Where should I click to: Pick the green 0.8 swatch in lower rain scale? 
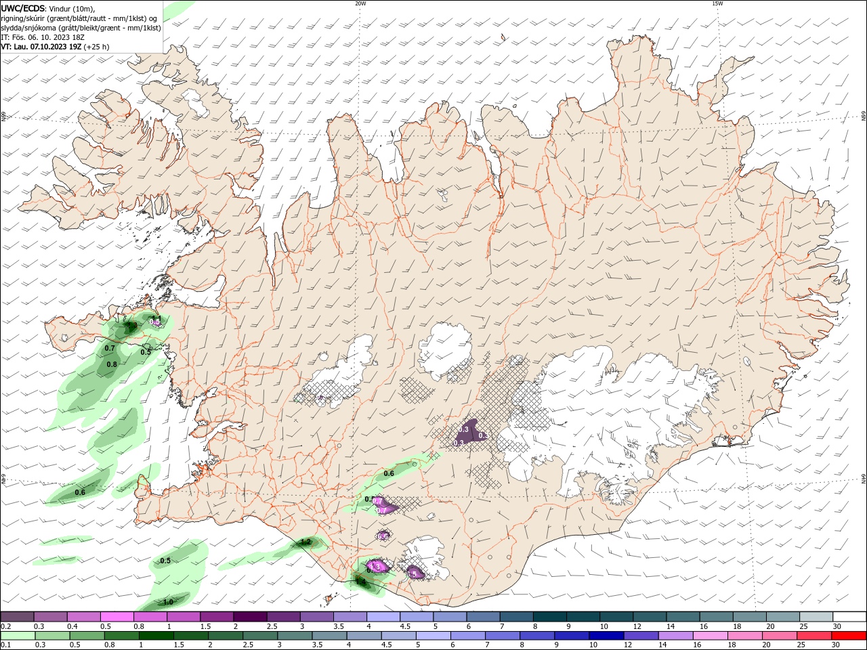[121, 636]
